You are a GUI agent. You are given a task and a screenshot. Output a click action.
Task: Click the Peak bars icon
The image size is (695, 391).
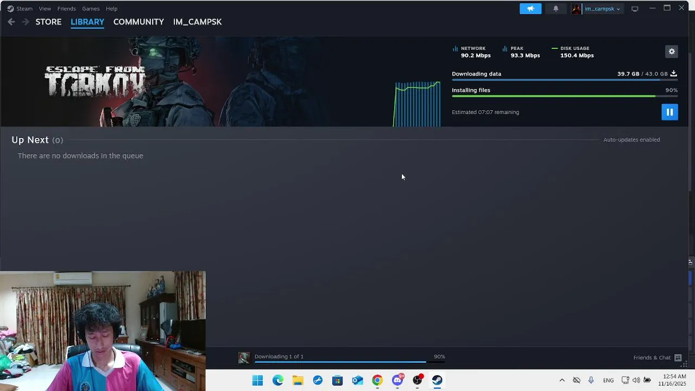click(x=505, y=48)
